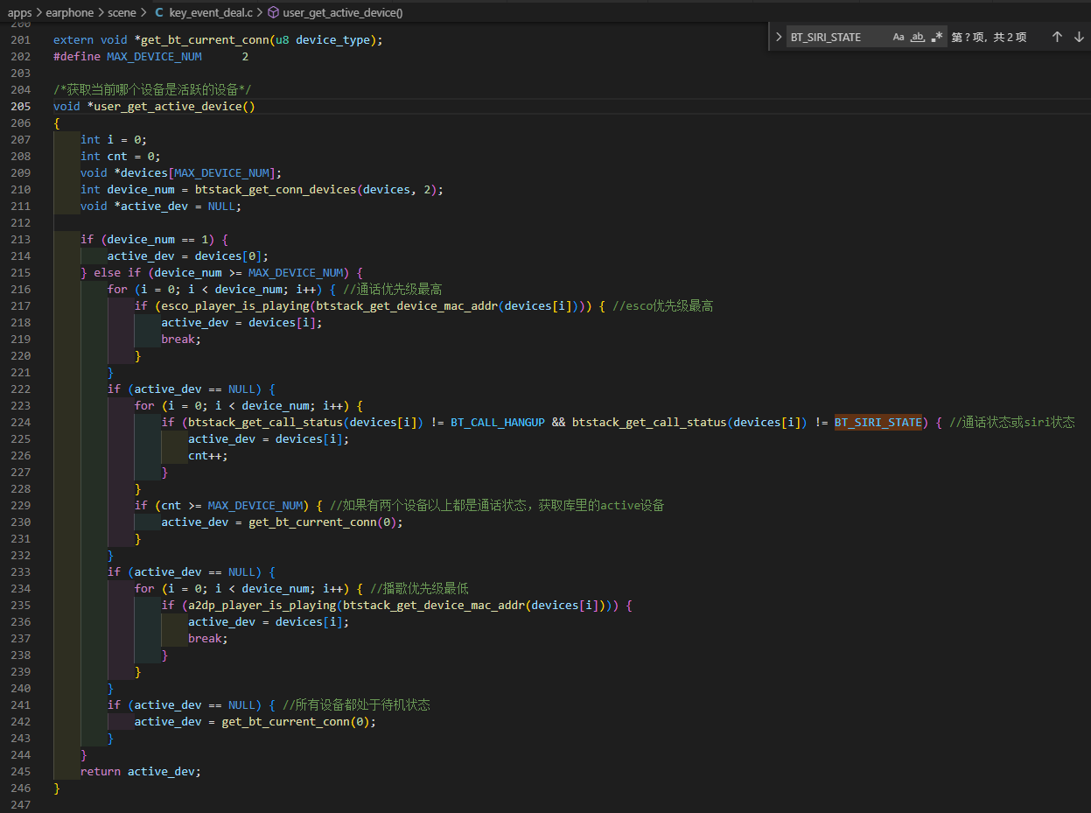This screenshot has width=1091, height=813.
Task: Click the comment '//所有设备都处于待机状态'
Action: pos(356,704)
